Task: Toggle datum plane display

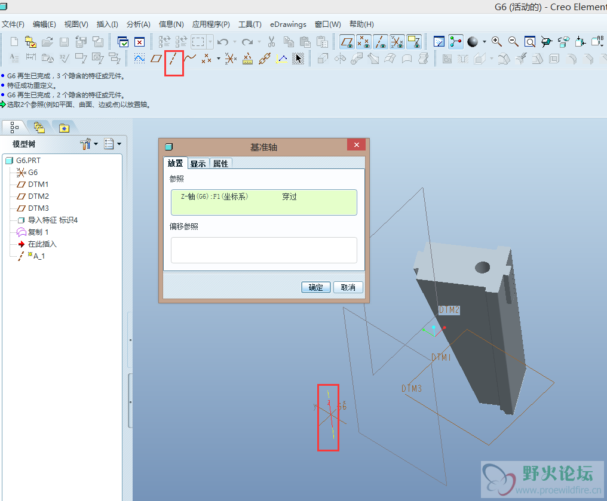Action: point(347,42)
